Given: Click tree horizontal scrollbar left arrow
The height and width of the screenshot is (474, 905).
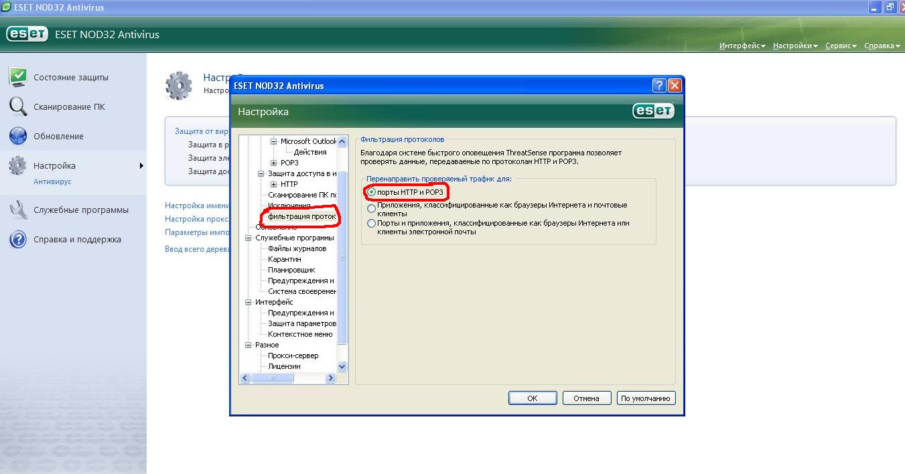Looking at the screenshot, I should pyautogui.click(x=245, y=378).
